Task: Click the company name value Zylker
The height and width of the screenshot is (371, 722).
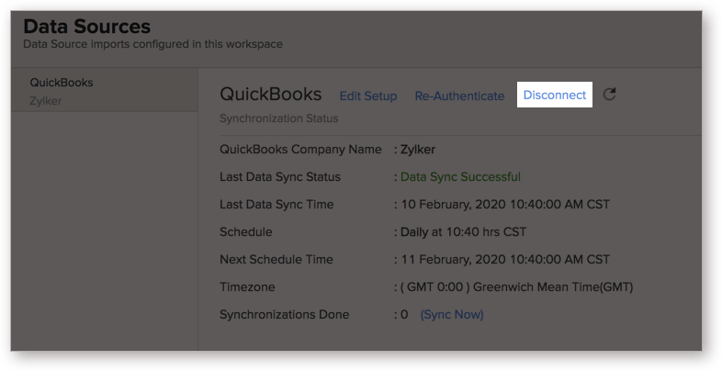Action: point(418,149)
